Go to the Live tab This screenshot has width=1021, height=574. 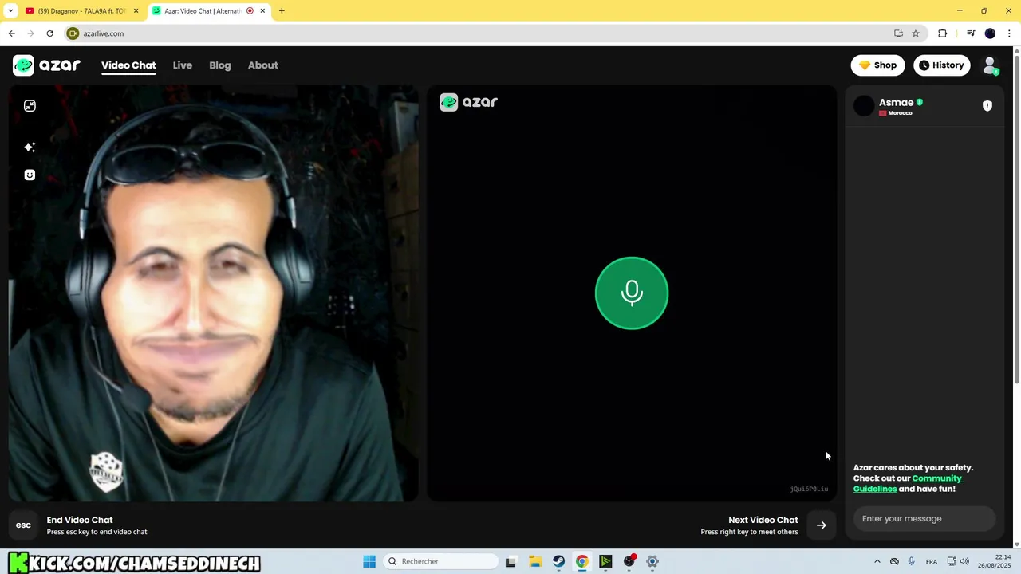pos(183,65)
